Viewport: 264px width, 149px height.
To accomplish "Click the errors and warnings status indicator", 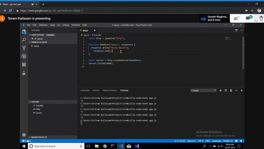I will point(26,141).
